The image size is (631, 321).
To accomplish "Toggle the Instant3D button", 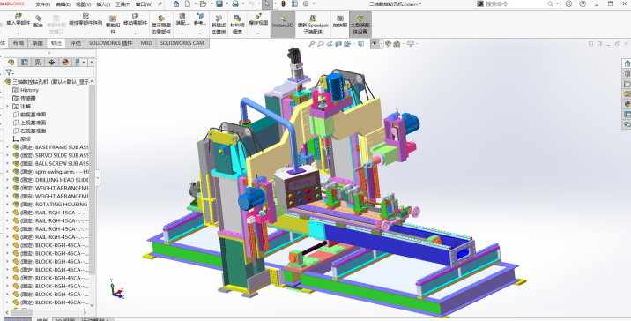I will pyautogui.click(x=283, y=24).
